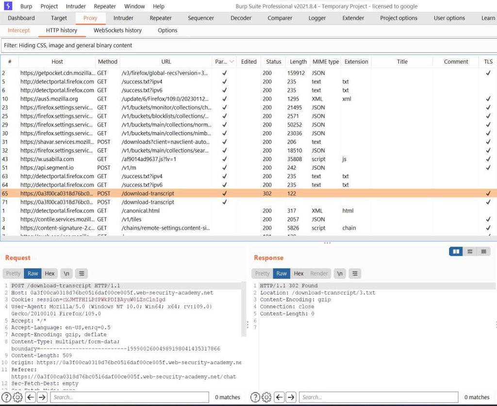This screenshot has height=406, width=497.
Task: Sort history by the Status column
Action: (x=274, y=62)
